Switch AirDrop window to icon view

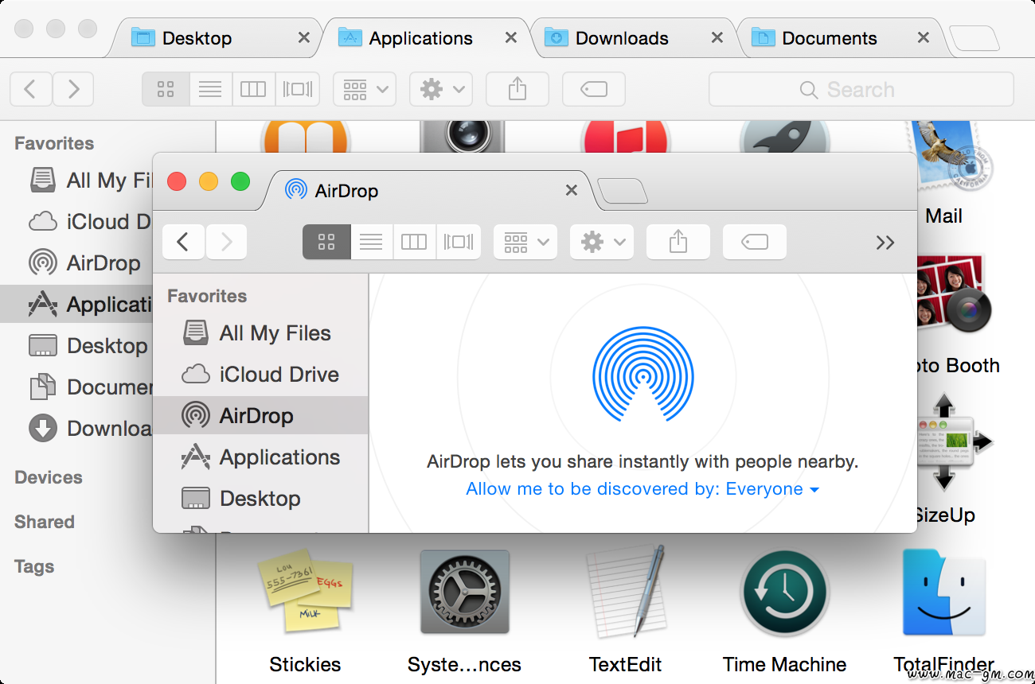tap(326, 242)
